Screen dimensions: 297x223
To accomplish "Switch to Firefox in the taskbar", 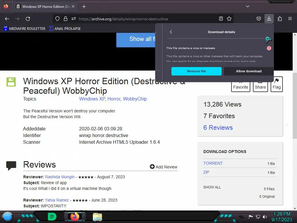I will tap(75, 217).
